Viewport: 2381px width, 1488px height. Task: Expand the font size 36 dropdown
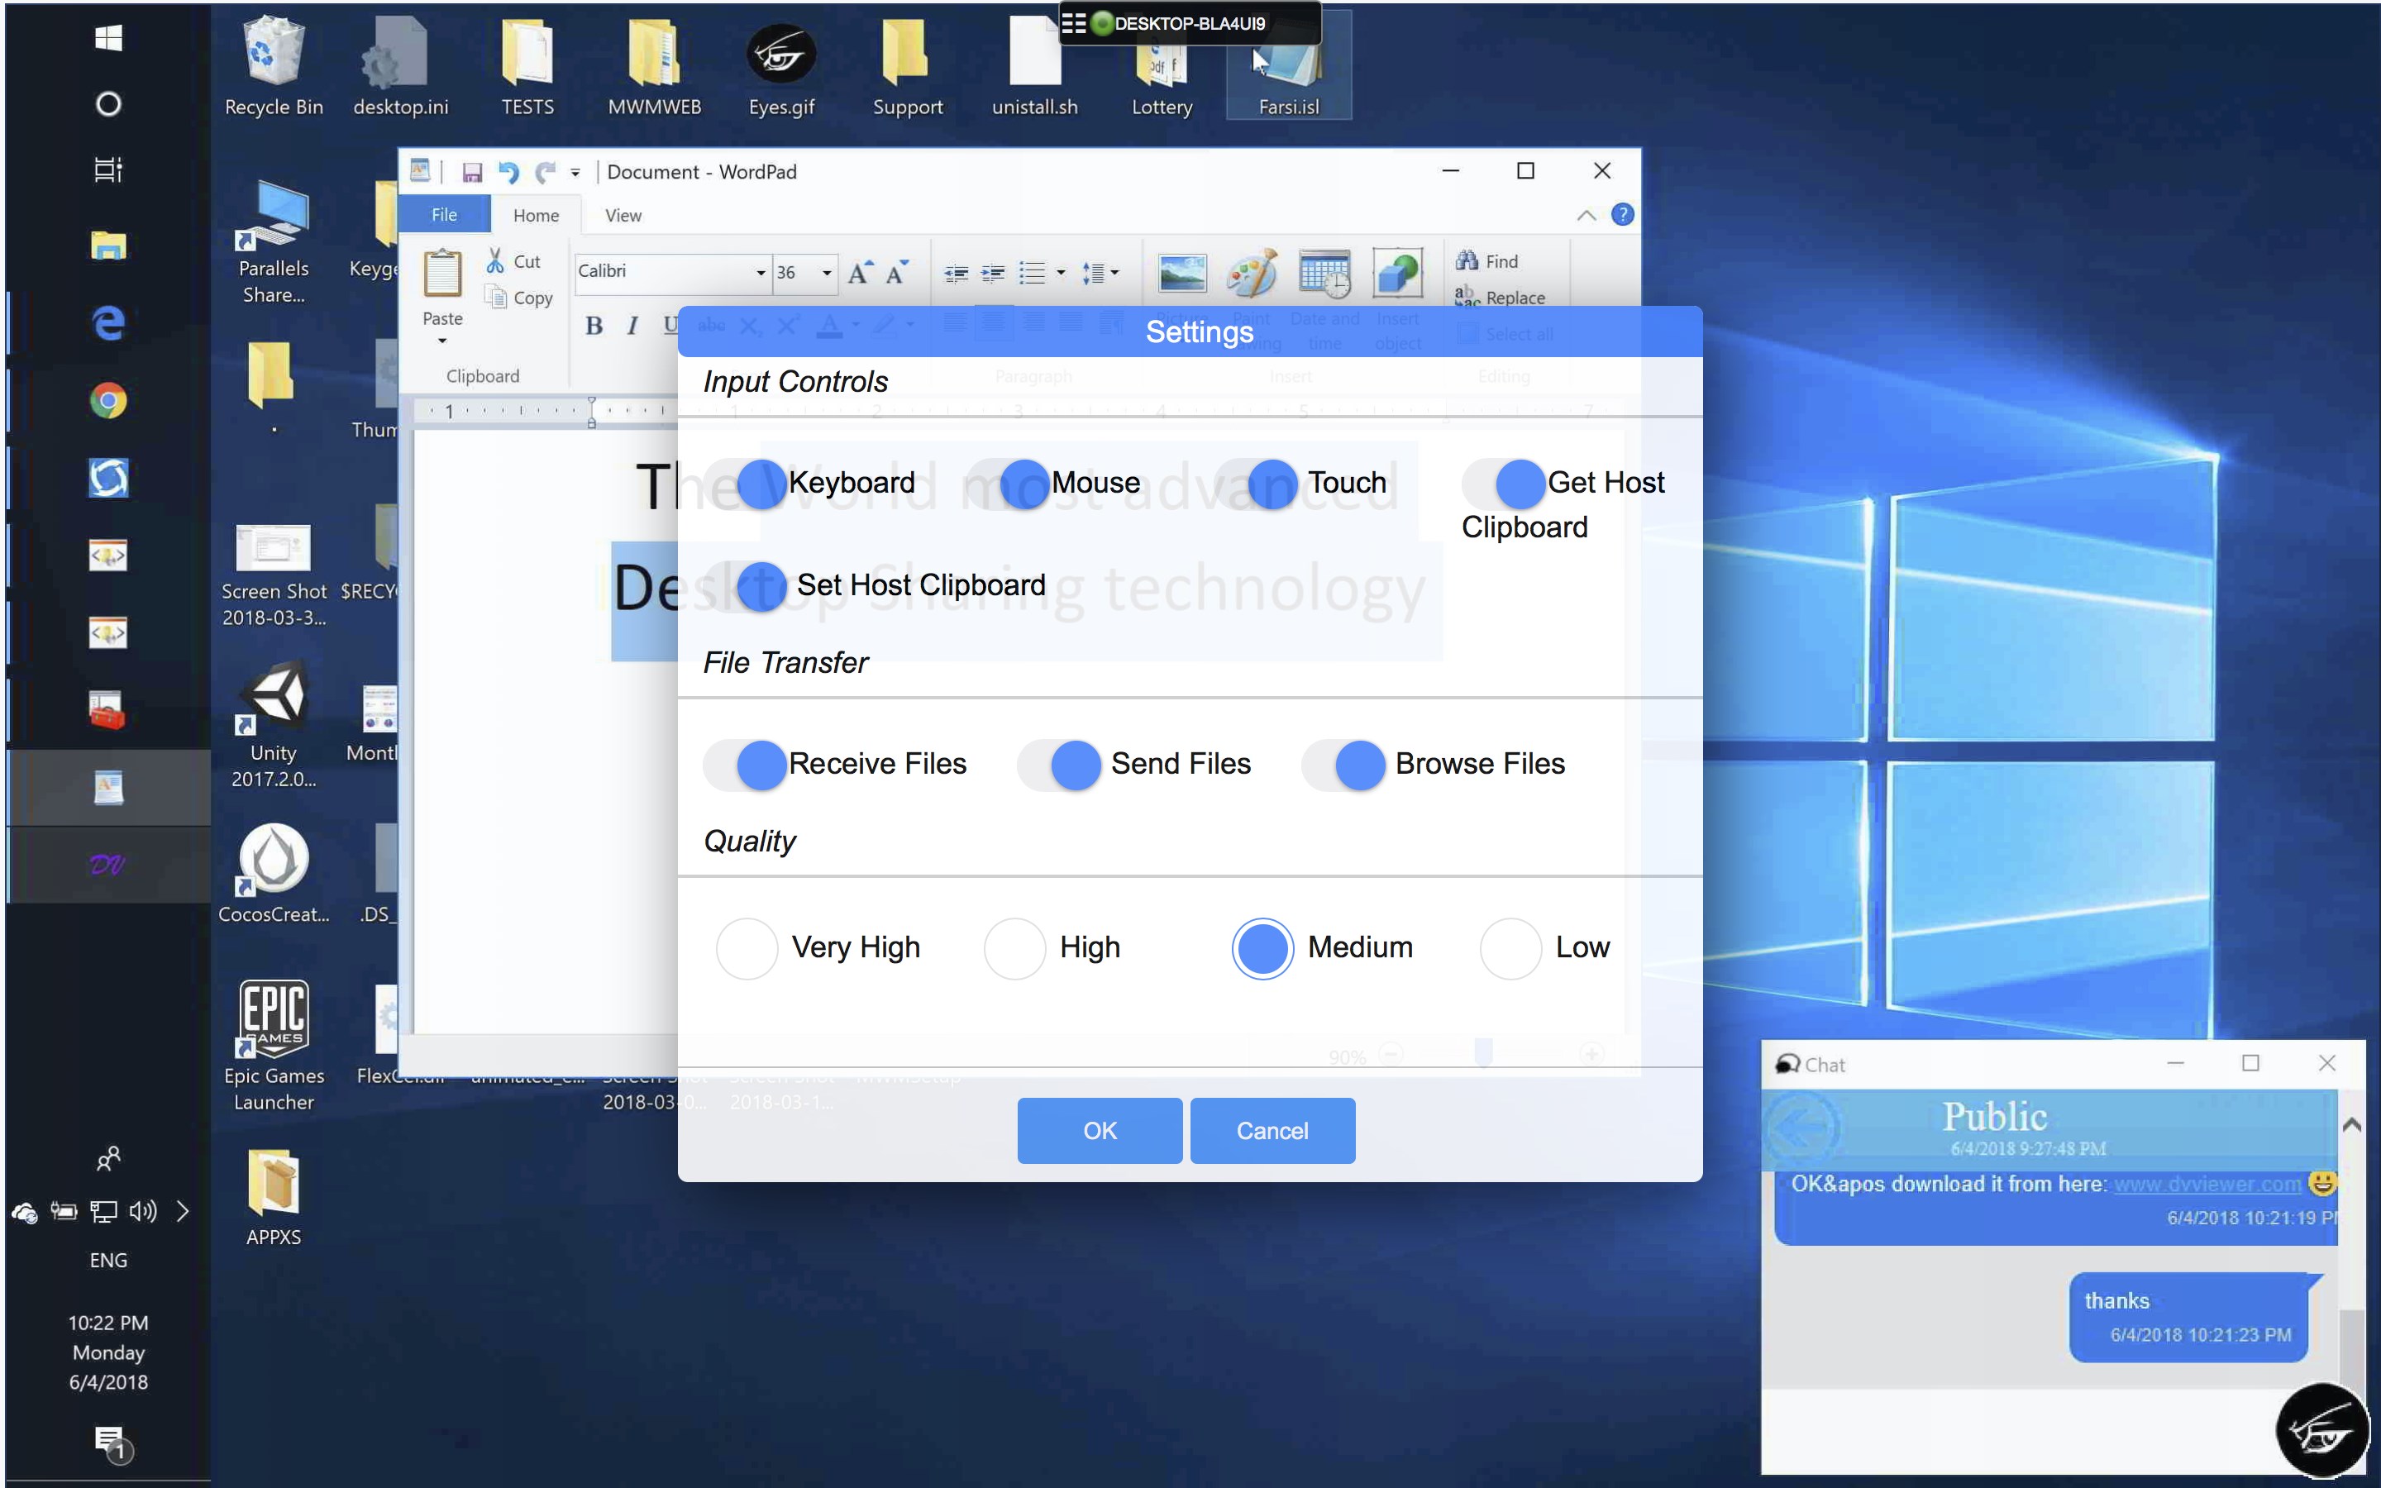(x=827, y=273)
